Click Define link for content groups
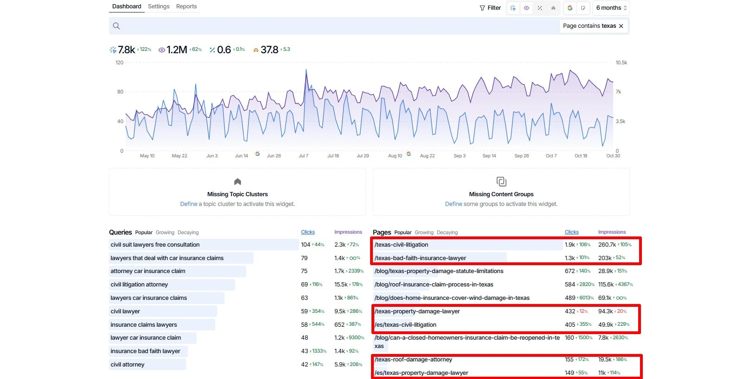Viewport: 730px width, 379px height. coord(454,204)
